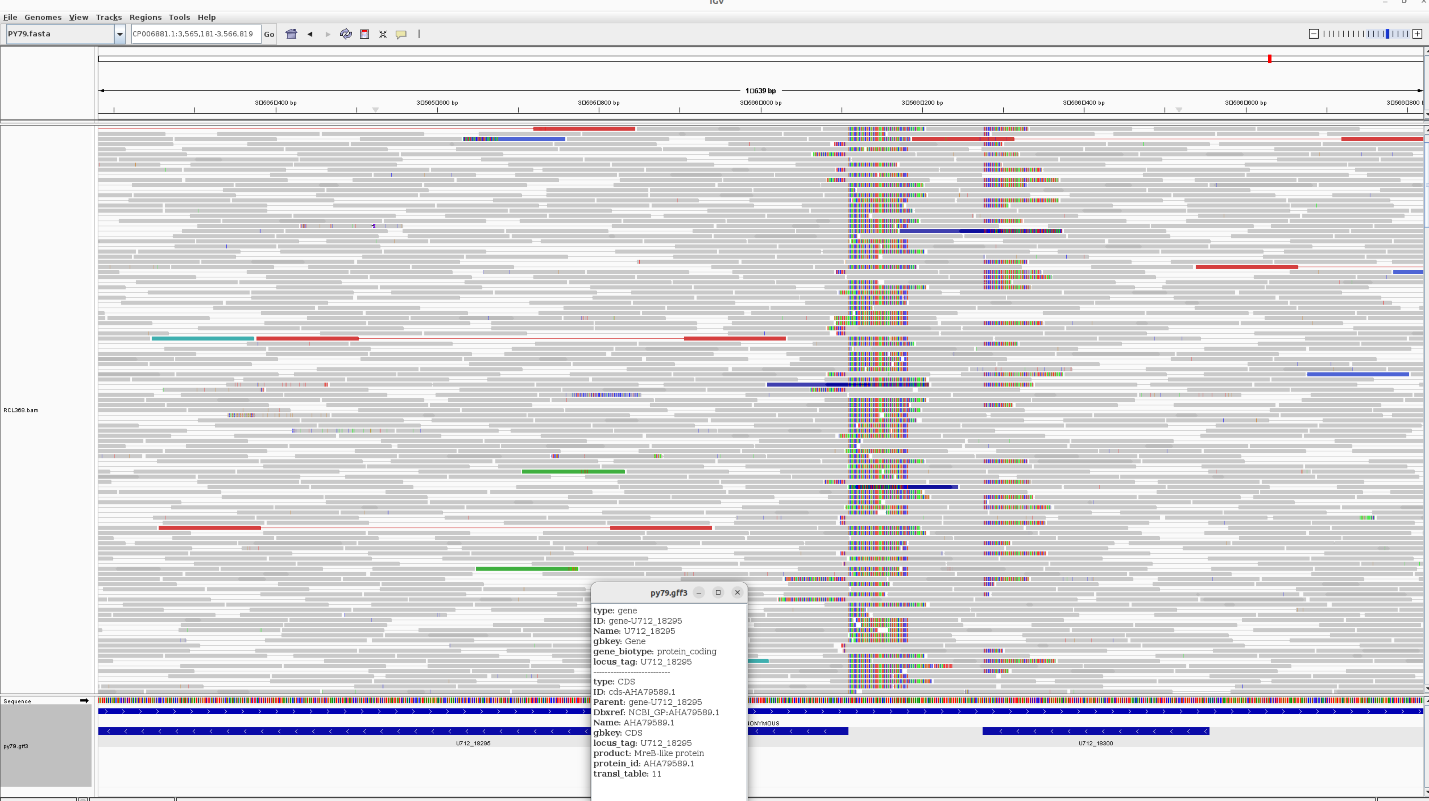The image size is (1429, 801).
Task: Click the refresh display icon
Action: point(346,34)
